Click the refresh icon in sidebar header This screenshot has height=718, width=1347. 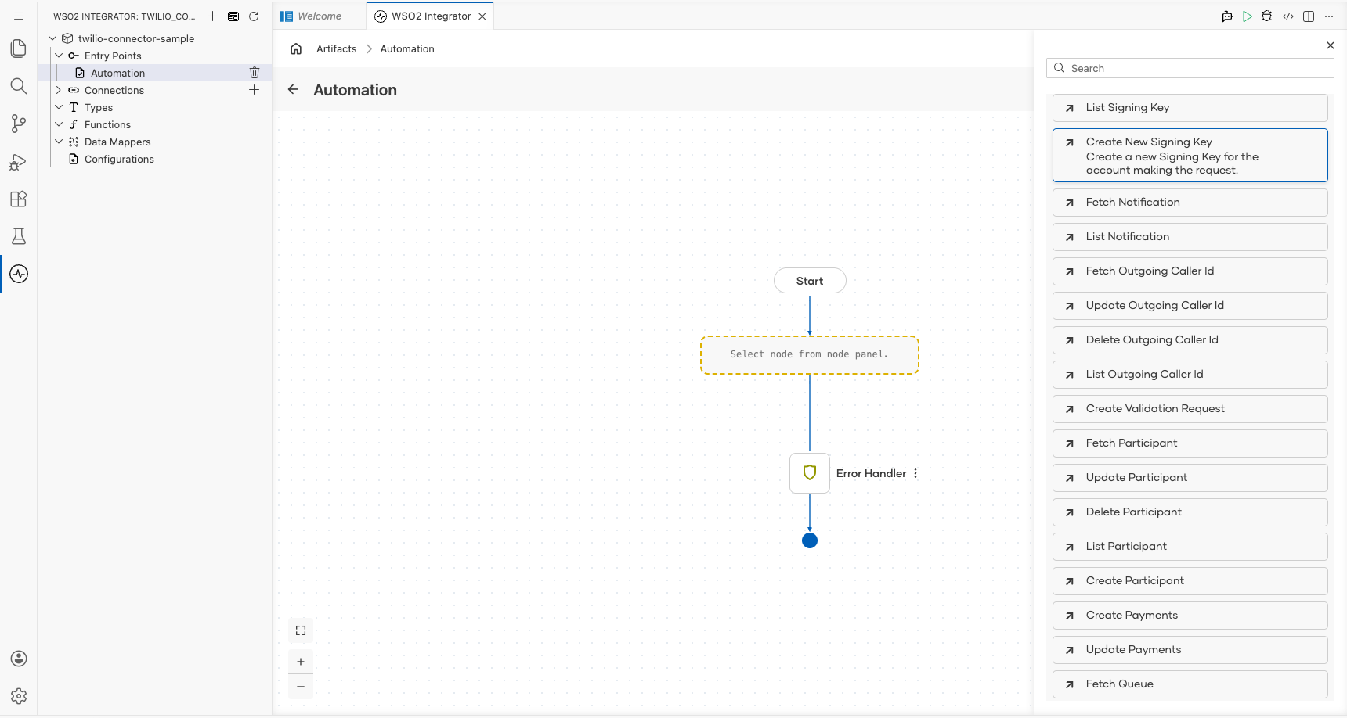(254, 16)
